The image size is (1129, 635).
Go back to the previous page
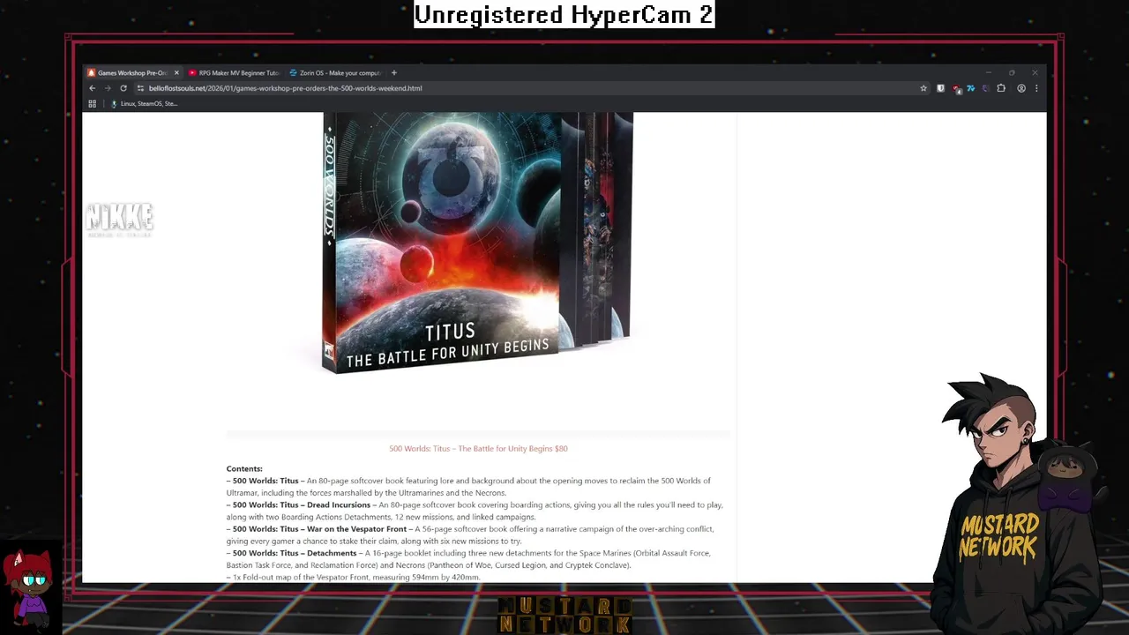[92, 88]
